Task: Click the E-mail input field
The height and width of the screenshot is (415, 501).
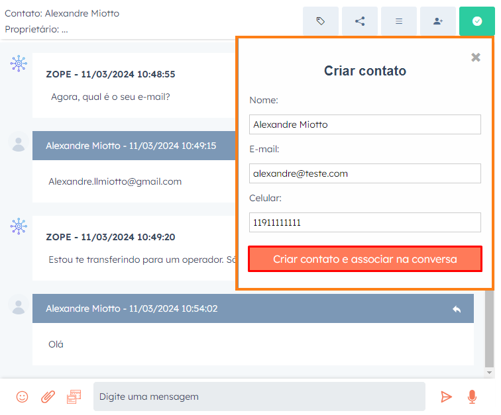Action: (365, 173)
